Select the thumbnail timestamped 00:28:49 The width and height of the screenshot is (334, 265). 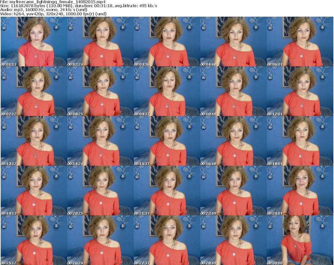233,240
